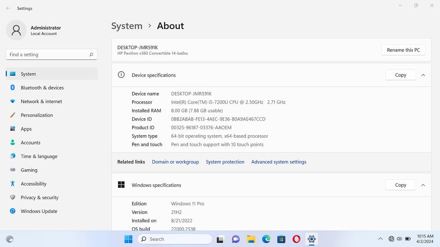Open Network & internet settings icon
Screen dimensions: 440x247
[x=12, y=101]
